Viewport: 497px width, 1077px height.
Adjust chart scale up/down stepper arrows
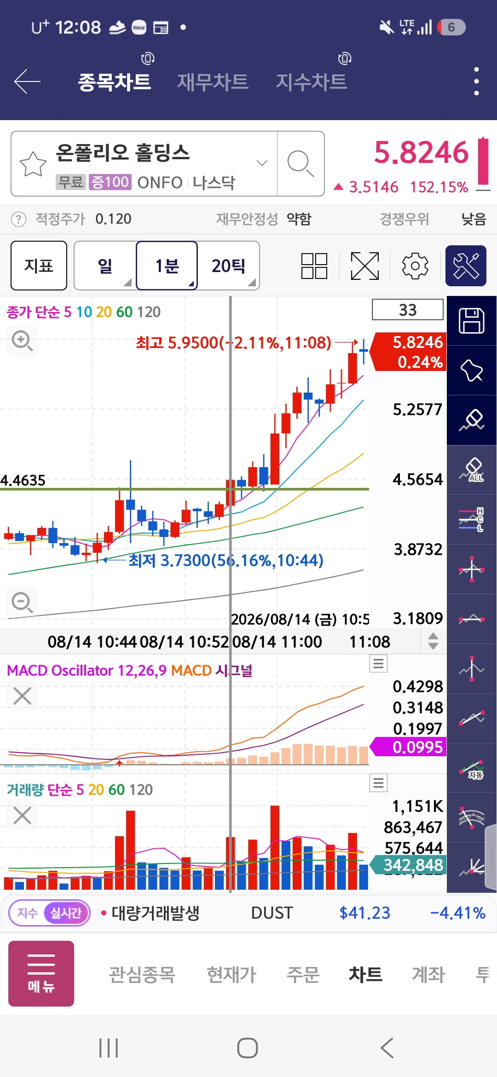[433, 641]
